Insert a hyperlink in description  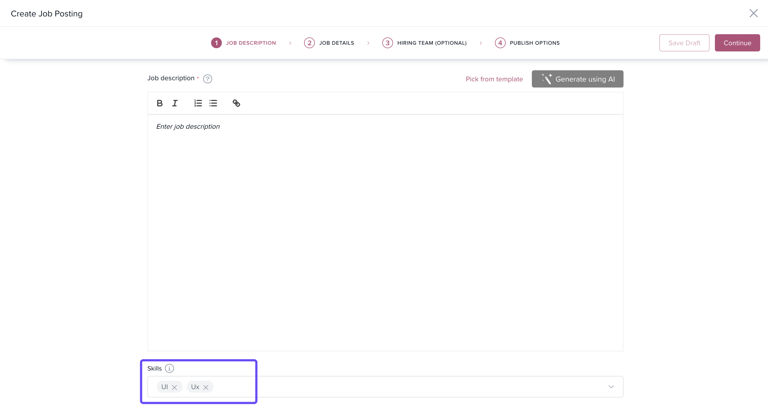(x=236, y=103)
